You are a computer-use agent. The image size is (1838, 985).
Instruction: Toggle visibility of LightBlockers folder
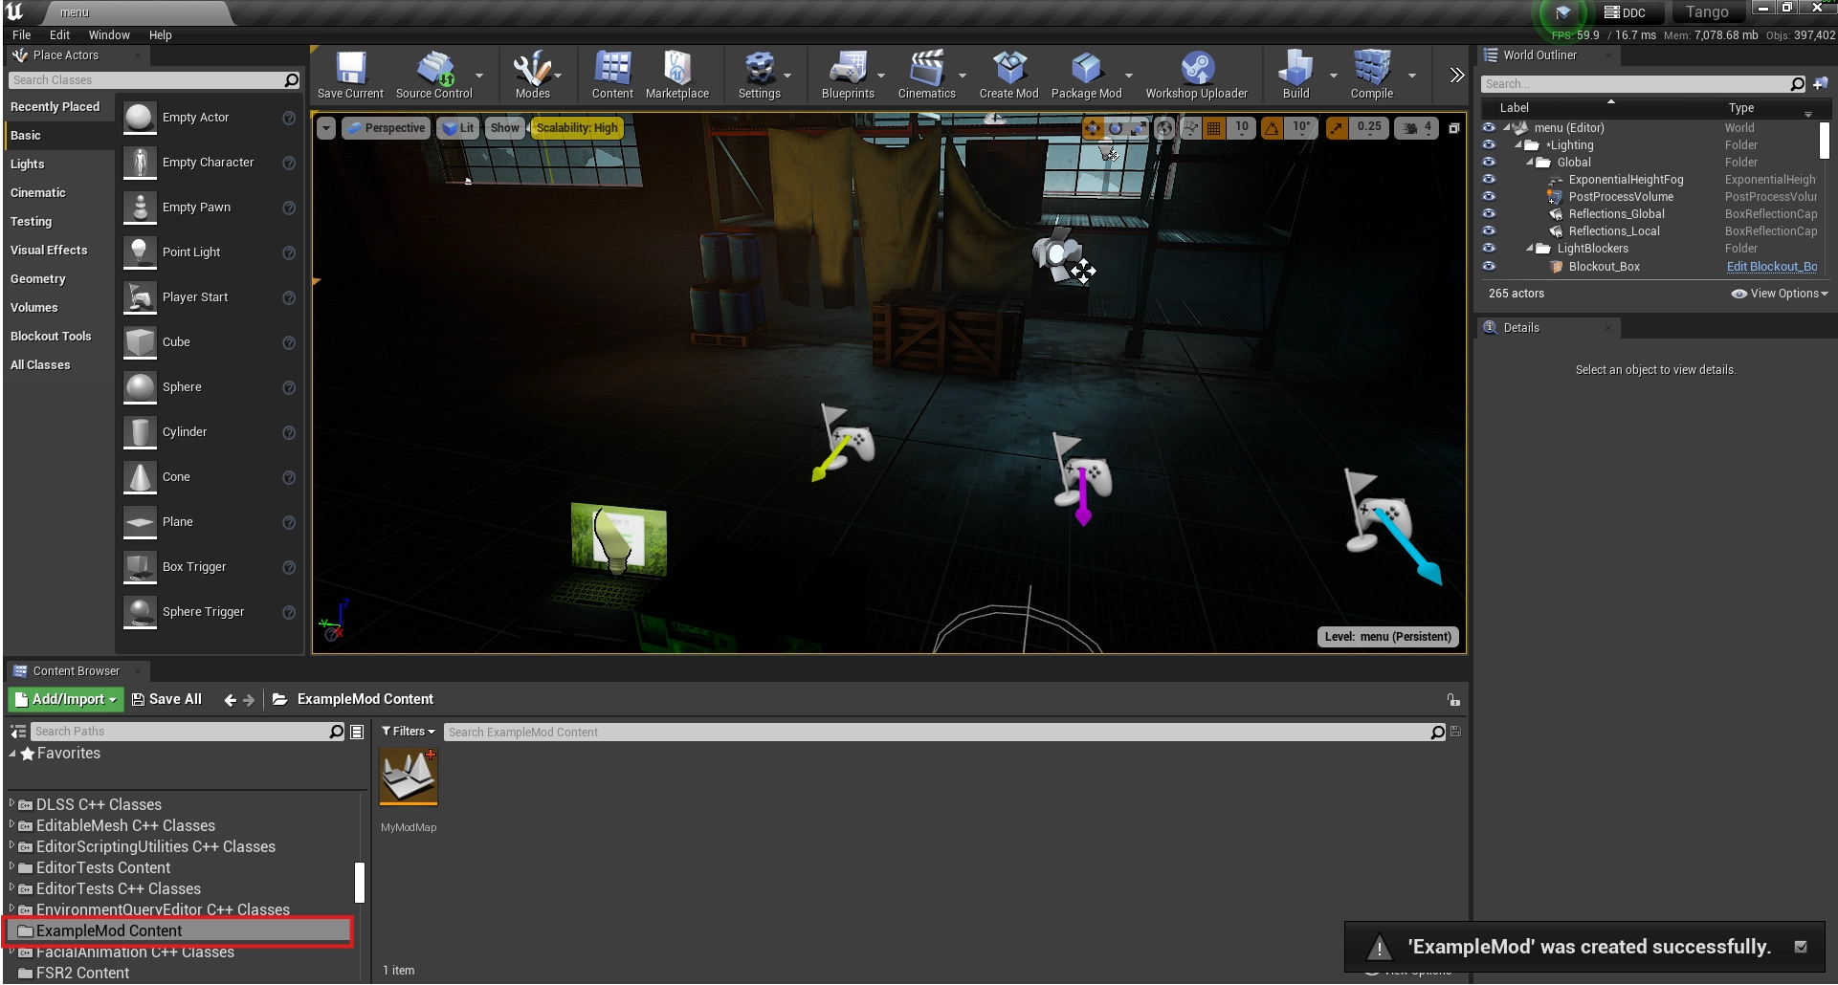point(1489,249)
